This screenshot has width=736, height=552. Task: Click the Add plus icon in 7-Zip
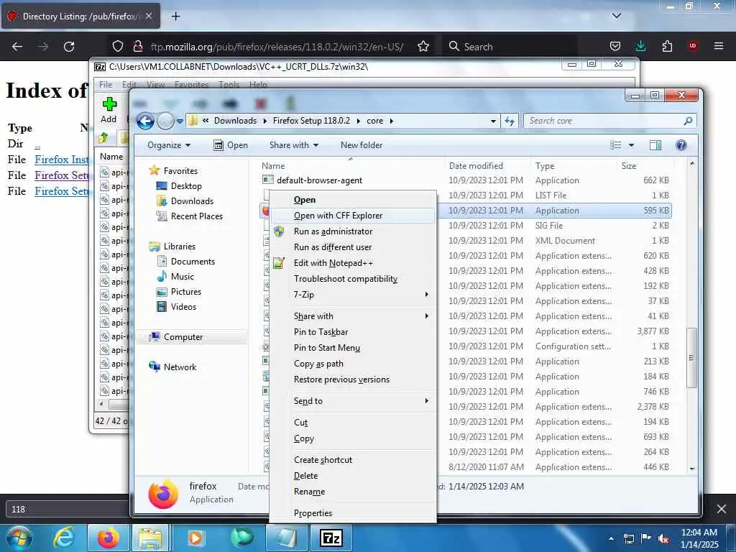click(109, 104)
